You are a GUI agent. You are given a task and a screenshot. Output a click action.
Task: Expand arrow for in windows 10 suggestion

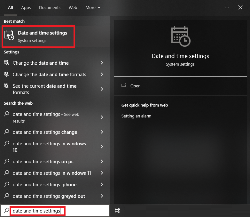[x=102, y=147]
